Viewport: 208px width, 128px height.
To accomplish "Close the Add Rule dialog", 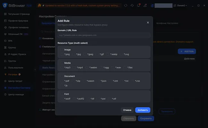I will (148, 23).
